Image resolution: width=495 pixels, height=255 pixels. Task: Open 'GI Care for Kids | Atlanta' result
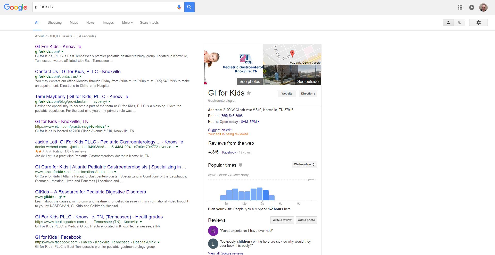point(110,167)
